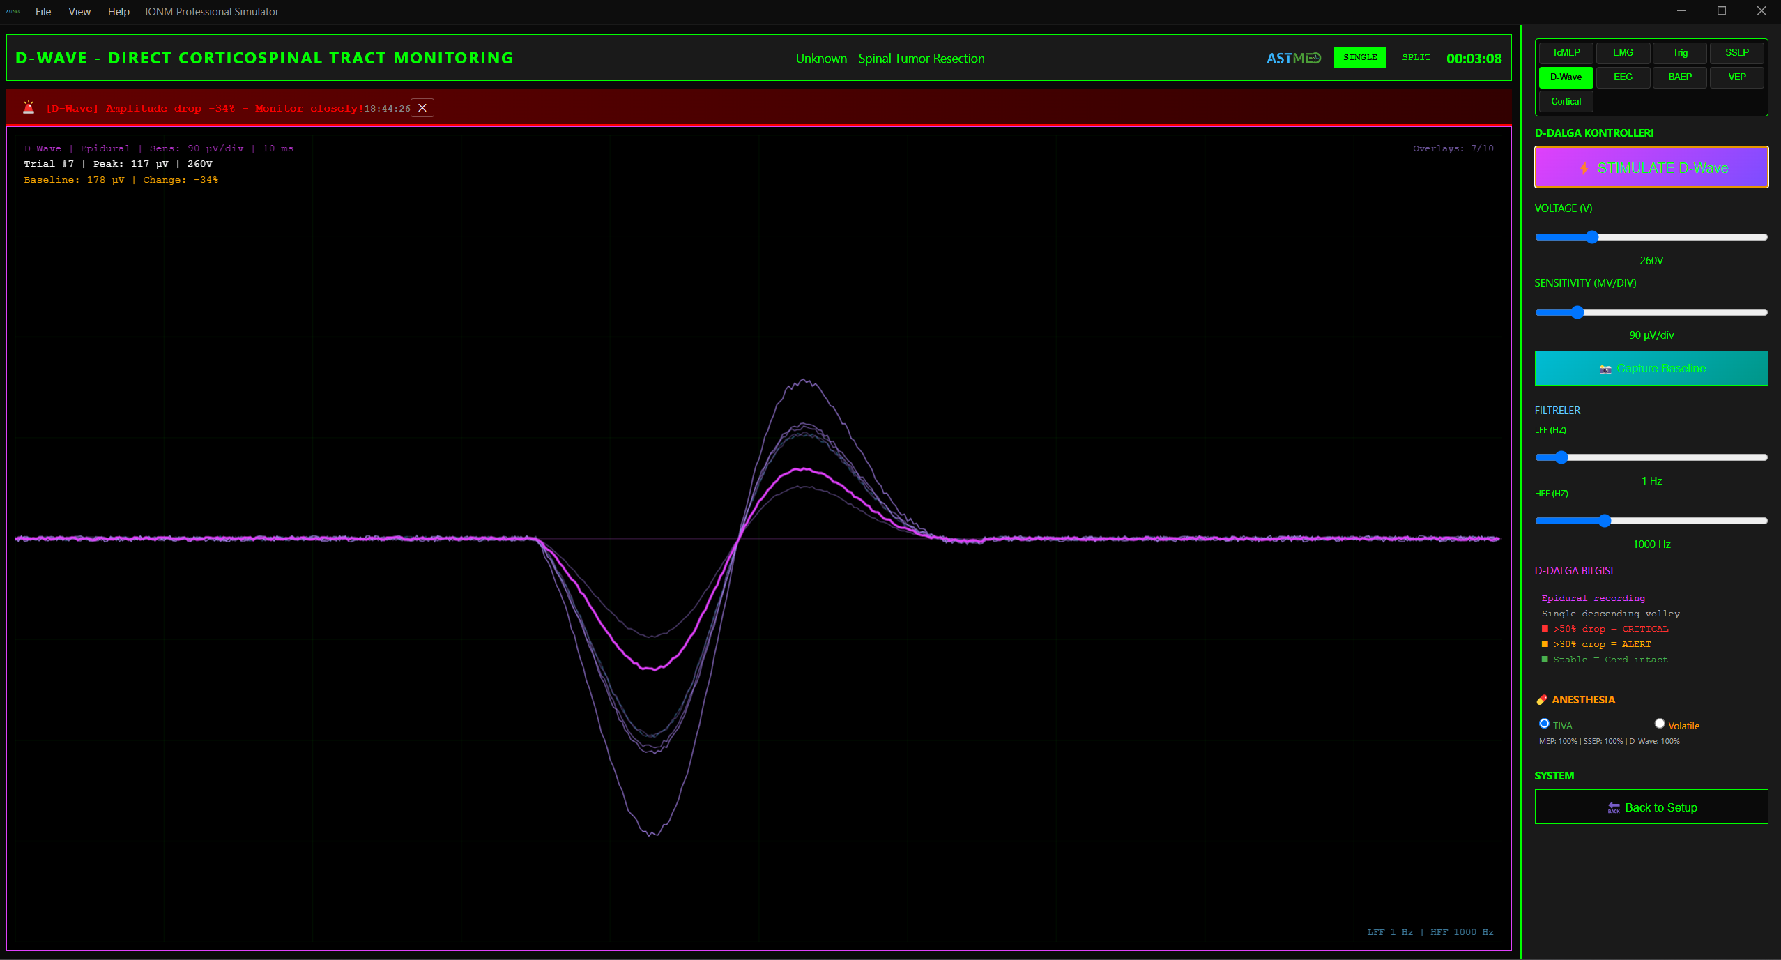Select the Trig modality
This screenshot has height=960, width=1781.
pos(1679,52)
